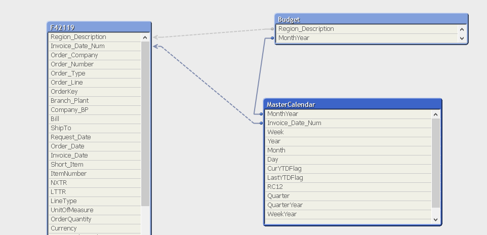Image resolution: width=487 pixels, height=235 pixels.
Task: Select the CurYTDFlag field
Action: (x=348, y=169)
